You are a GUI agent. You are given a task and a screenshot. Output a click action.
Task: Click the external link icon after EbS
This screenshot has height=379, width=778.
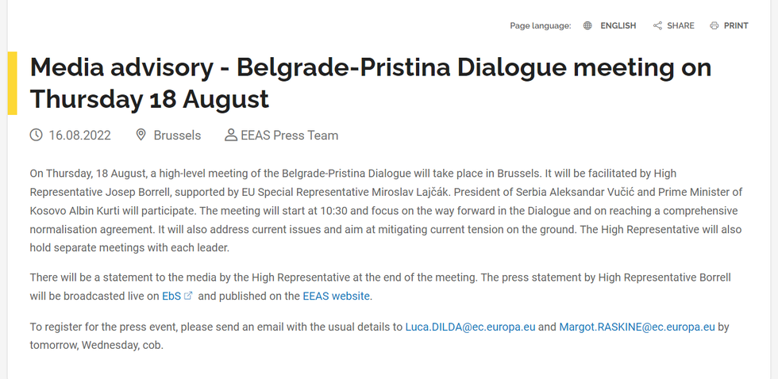pyautogui.click(x=188, y=296)
